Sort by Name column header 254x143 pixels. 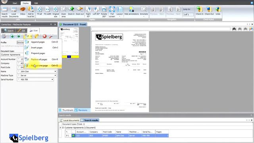[122, 132]
